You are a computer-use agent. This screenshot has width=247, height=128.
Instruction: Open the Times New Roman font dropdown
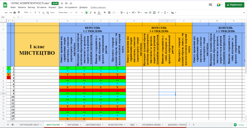click(x=65, y=13)
